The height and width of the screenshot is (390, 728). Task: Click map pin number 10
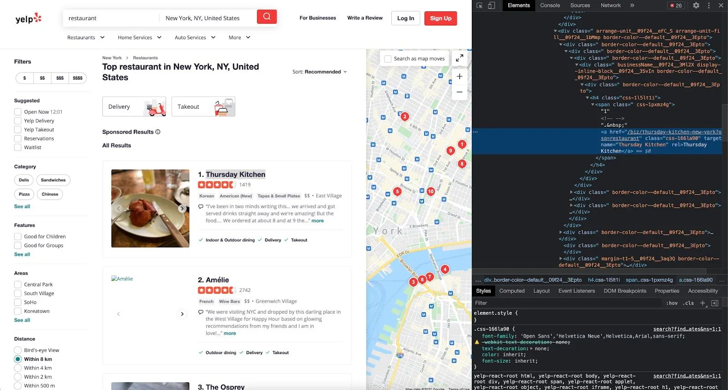tap(430, 191)
